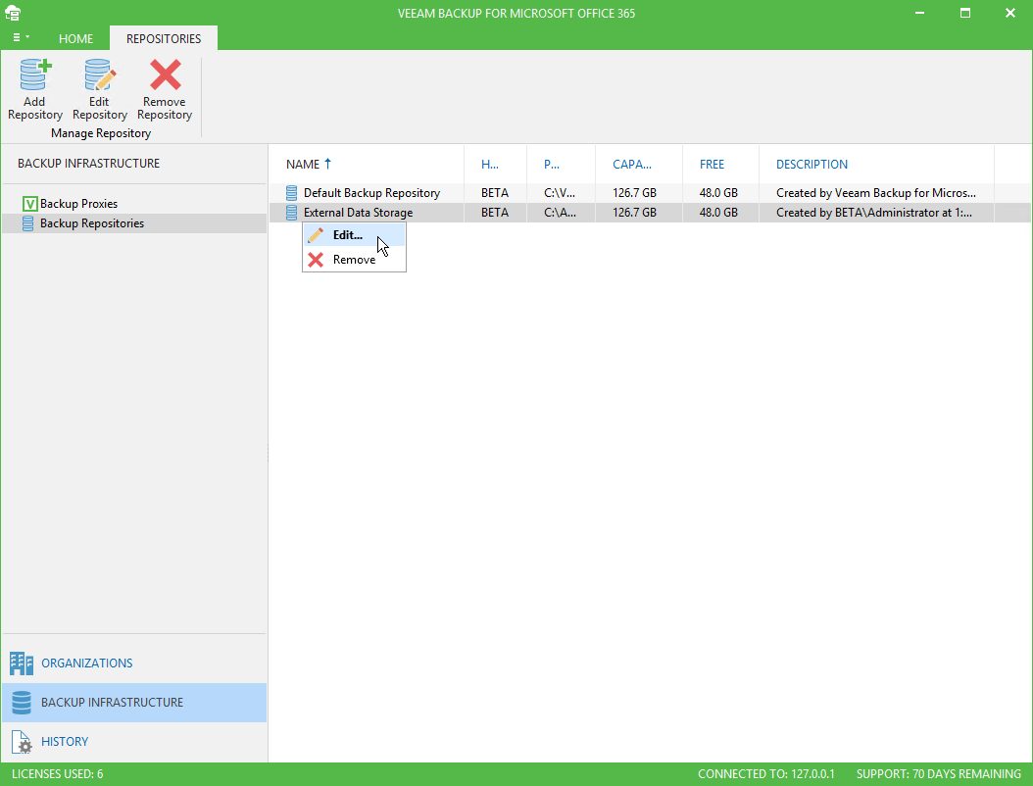The width and height of the screenshot is (1033, 786).
Task: Click the Default Backup Repository row icon
Action: point(291,193)
